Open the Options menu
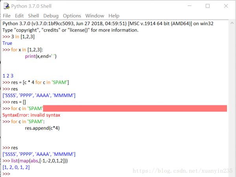This screenshot has height=177, width=236. [x=72, y=16]
